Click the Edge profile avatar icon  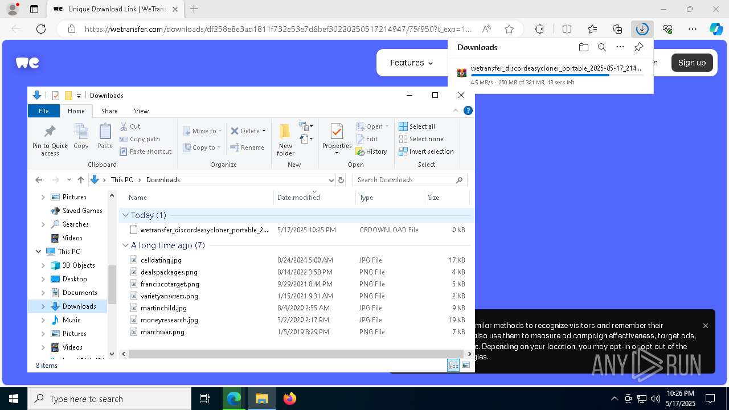[12, 9]
